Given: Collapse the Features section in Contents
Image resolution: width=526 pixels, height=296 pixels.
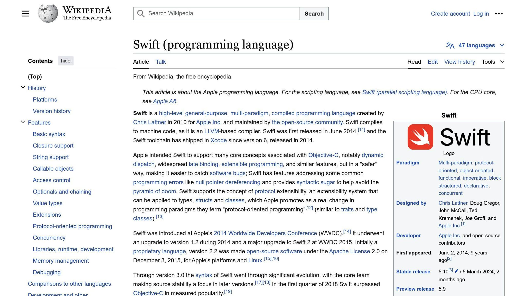Looking at the screenshot, I should [23, 122].
